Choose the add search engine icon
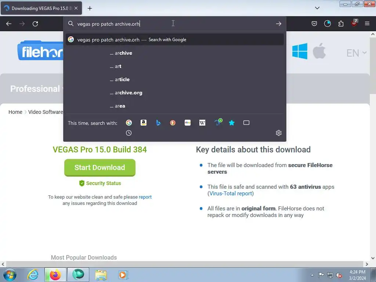The image size is (376, 282). point(218,122)
